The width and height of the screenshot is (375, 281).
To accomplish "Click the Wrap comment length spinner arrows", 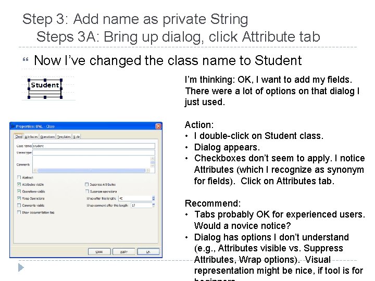I will (153, 205).
